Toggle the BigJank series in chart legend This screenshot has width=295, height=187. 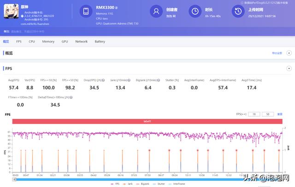click(142, 184)
